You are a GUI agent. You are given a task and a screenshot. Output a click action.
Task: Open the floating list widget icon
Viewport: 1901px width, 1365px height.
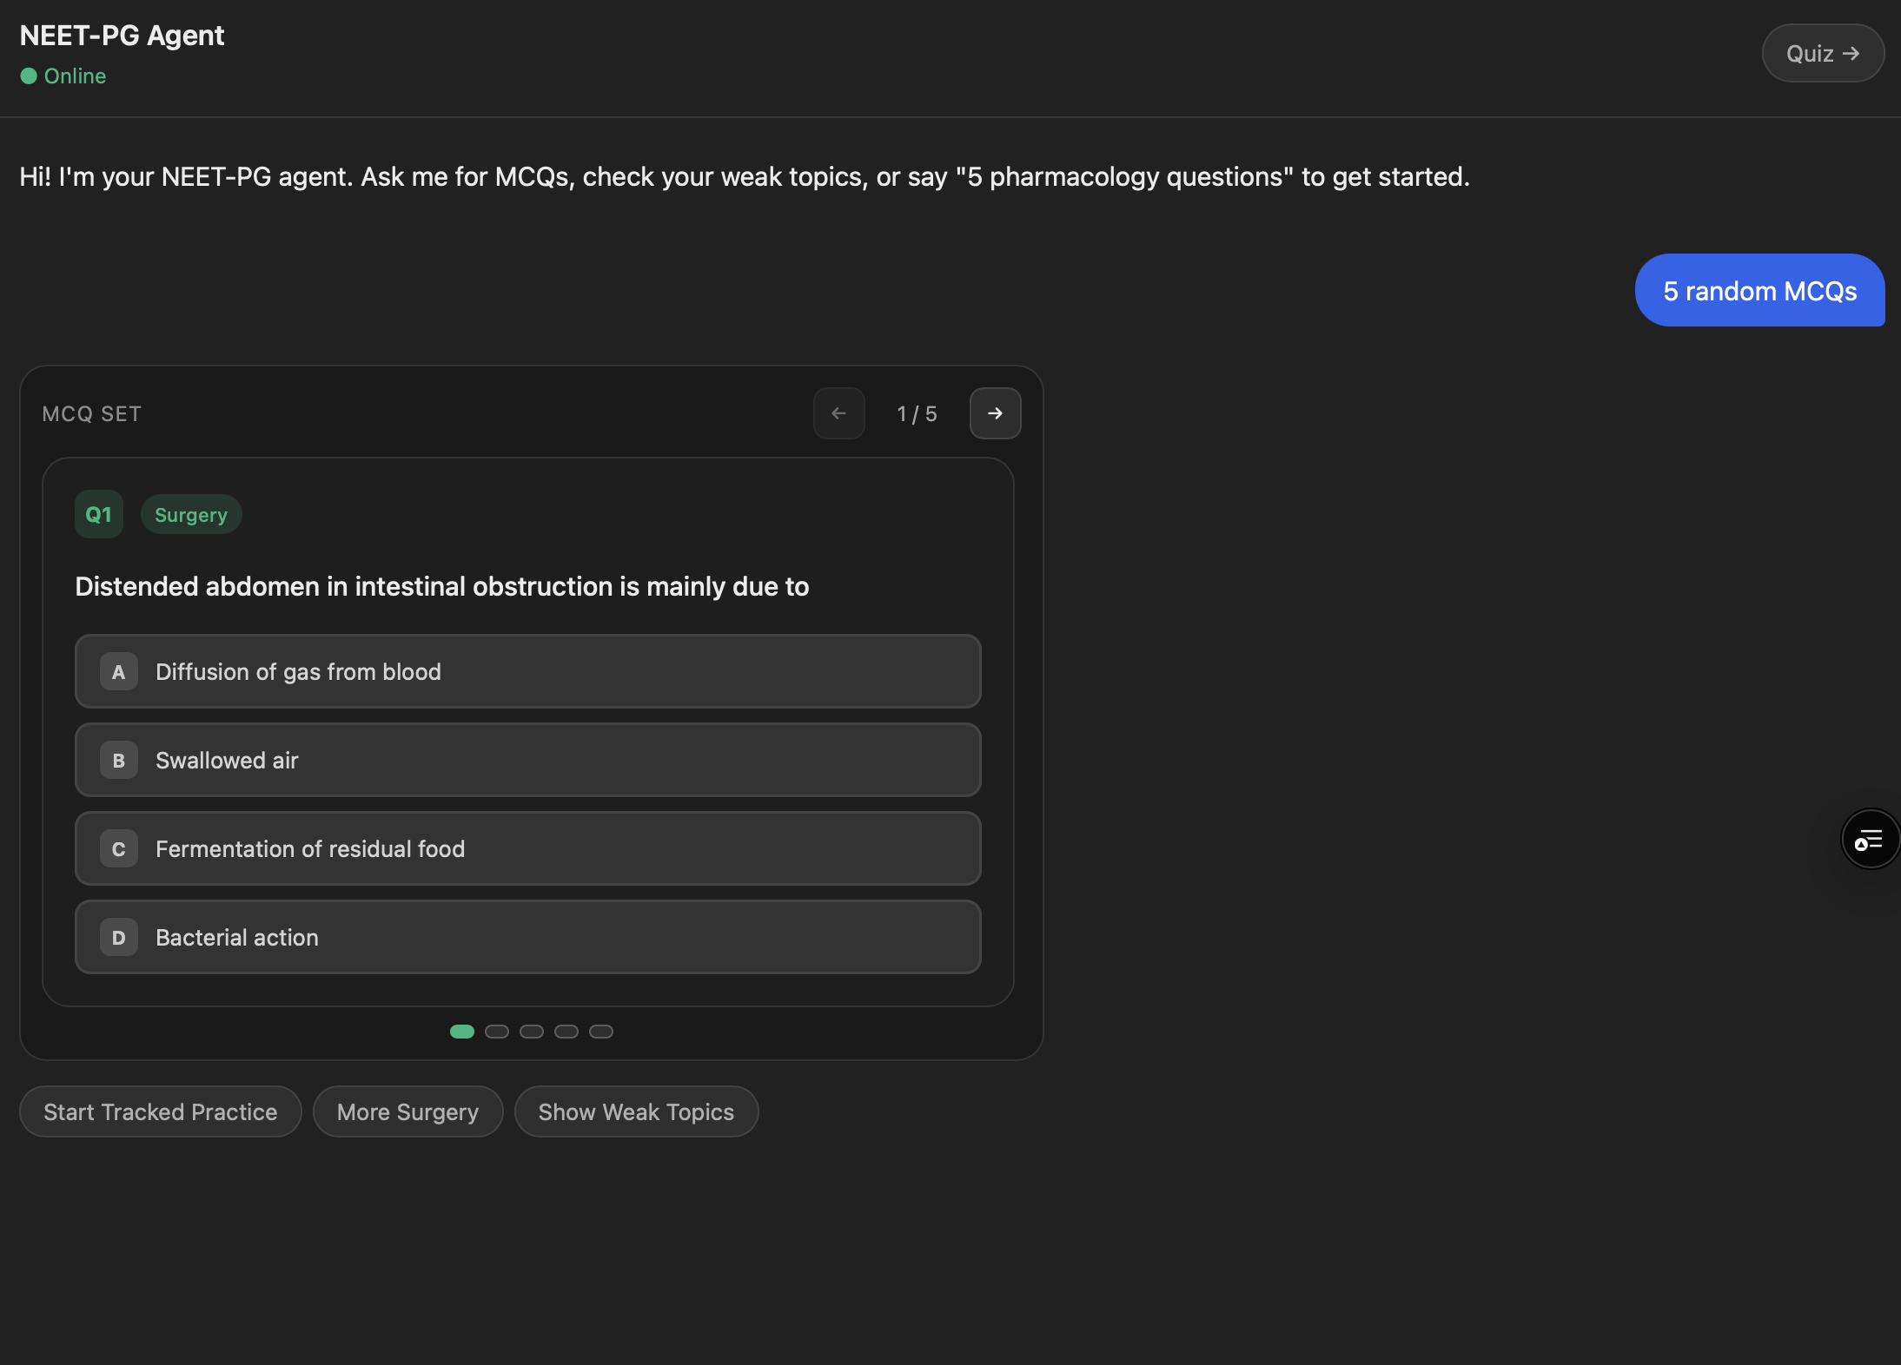[1869, 839]
